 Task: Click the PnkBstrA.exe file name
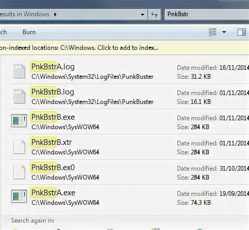point(53,193)
